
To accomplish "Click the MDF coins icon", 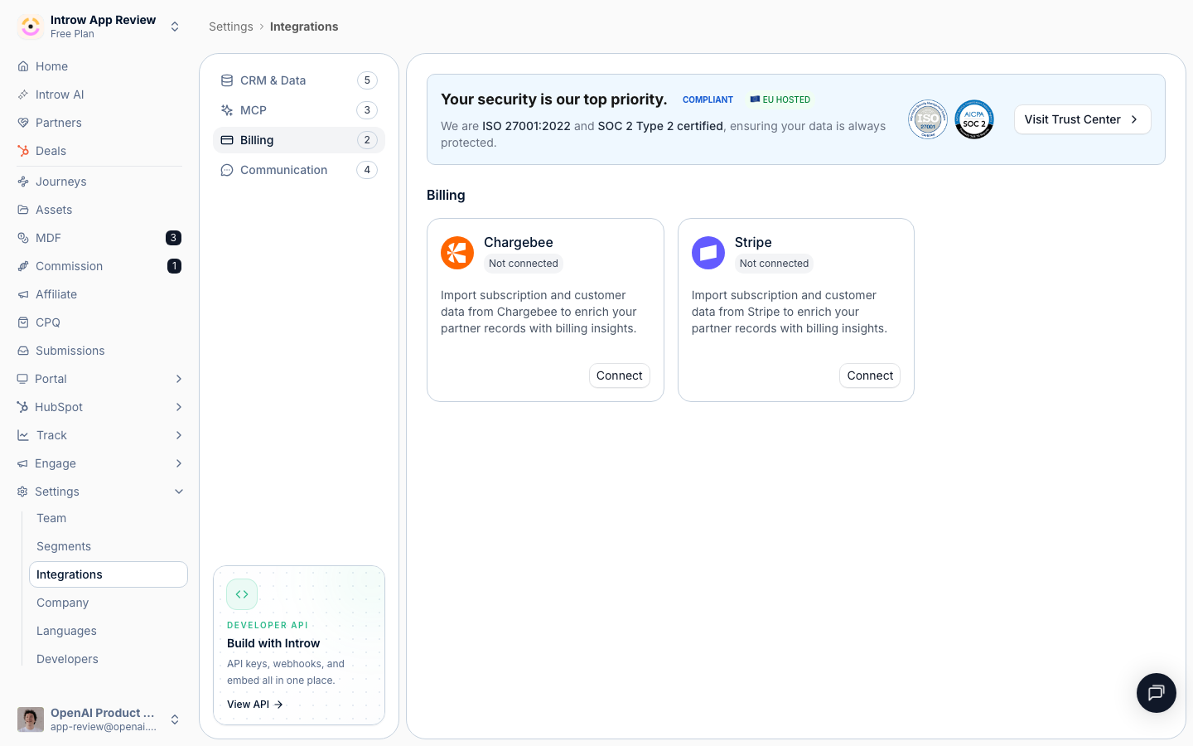I will [x=23, y=238].
